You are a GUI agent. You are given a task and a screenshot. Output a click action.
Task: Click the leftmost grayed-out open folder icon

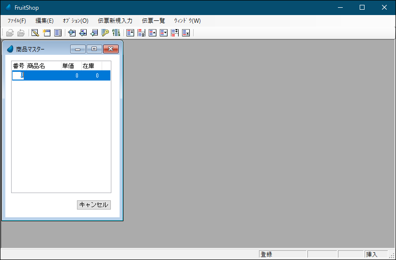[x=10, y=33]
